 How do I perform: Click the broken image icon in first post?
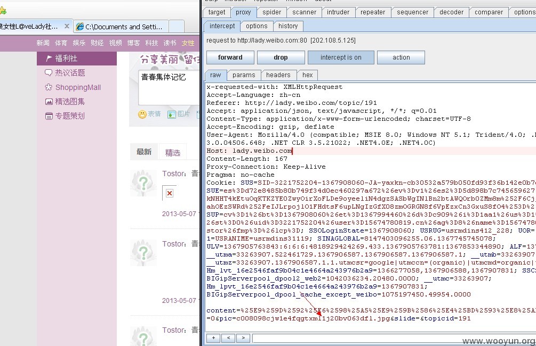[x=169, y=193]
